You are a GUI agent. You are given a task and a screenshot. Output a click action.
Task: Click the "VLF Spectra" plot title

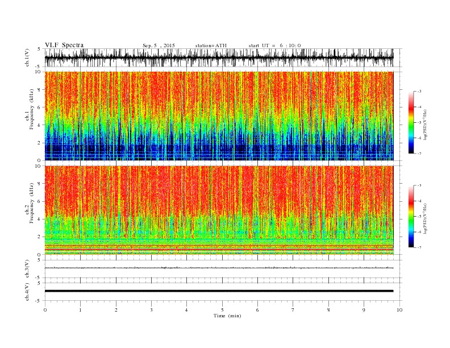click(x=64, y=45)
